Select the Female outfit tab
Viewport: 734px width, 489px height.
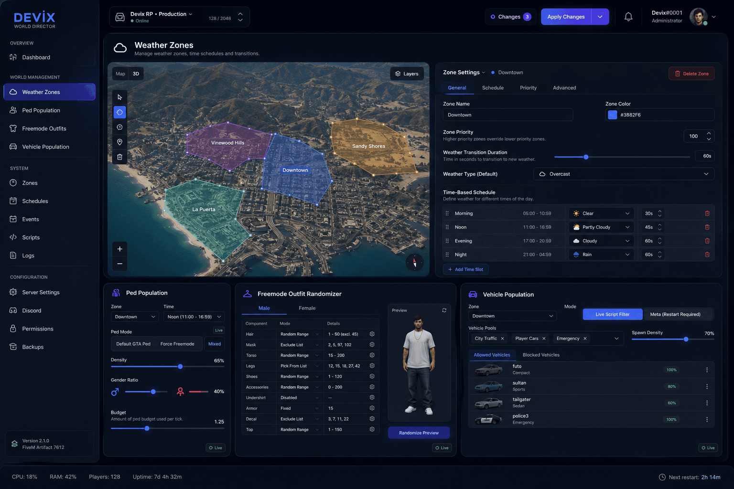click(x=307, y=308)
